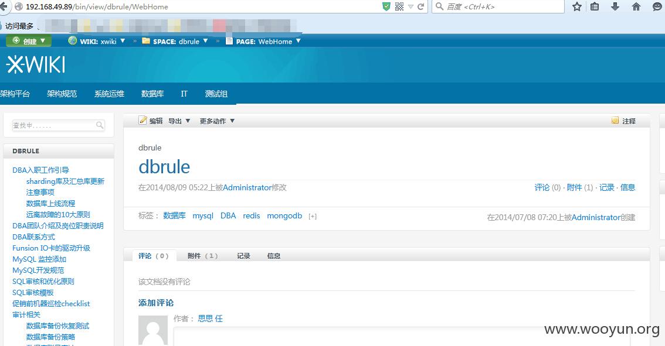The height and width of the screenshot is (346, 665).
Task: Click the comment author avatar image
Action: click(x=153, y=330)
